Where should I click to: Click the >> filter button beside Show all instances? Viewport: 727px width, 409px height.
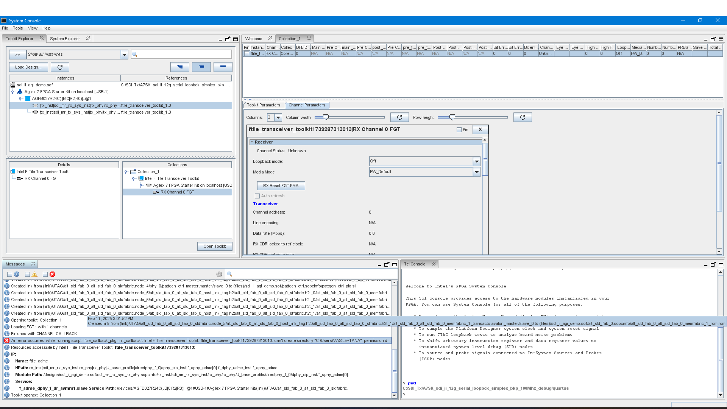pos(17,55)
